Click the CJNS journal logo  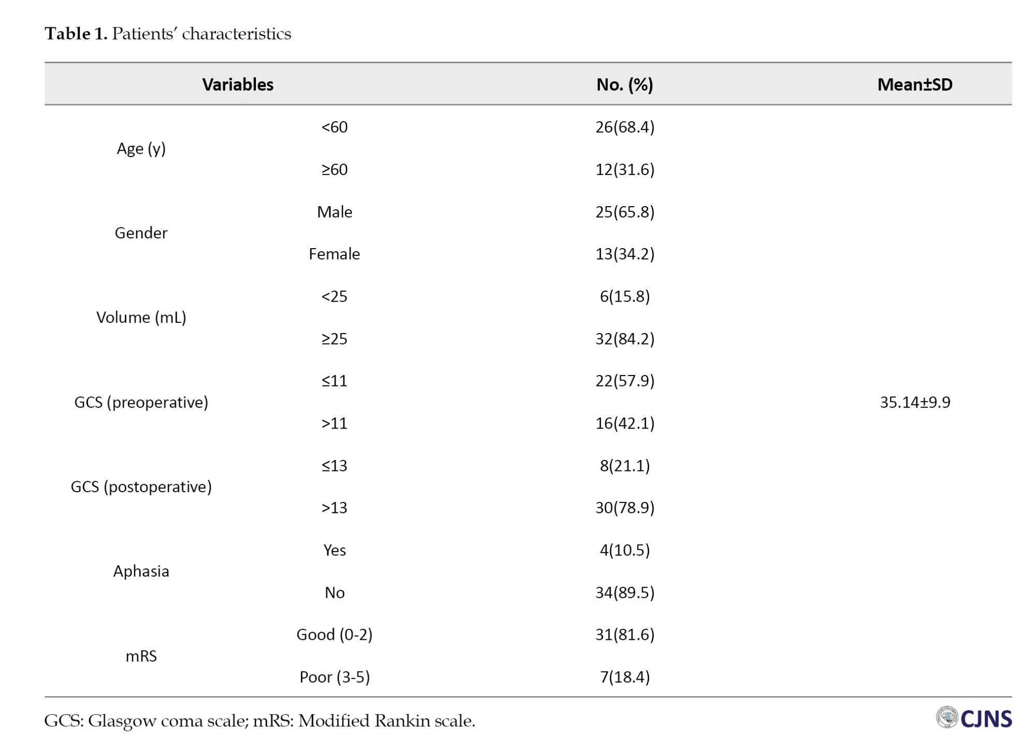pyautogui.click(x=974, y=719)
